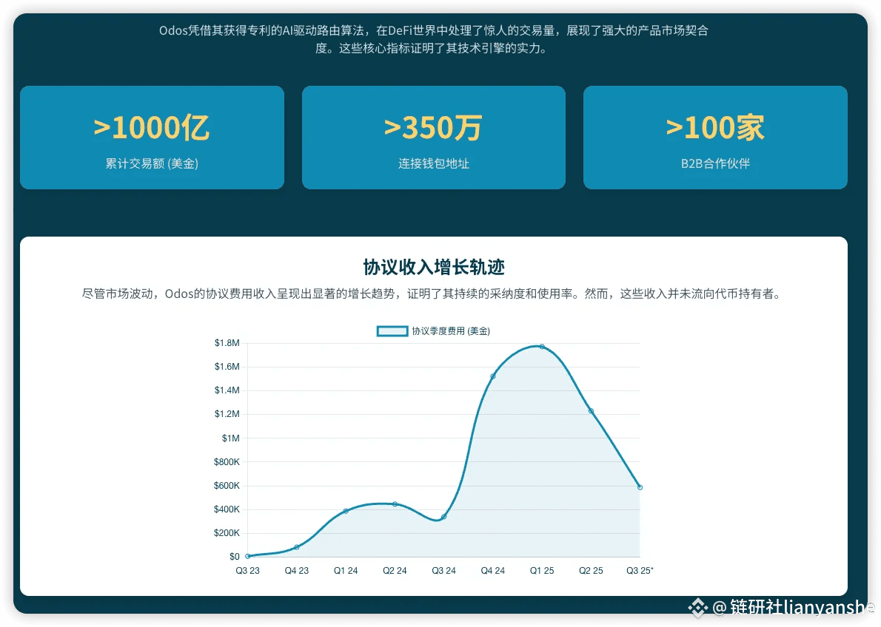The width and height of the screenshot is (881, 627).
Task: Open the >100家 B2B合作伙伴 card
Action: pos(715,138)
